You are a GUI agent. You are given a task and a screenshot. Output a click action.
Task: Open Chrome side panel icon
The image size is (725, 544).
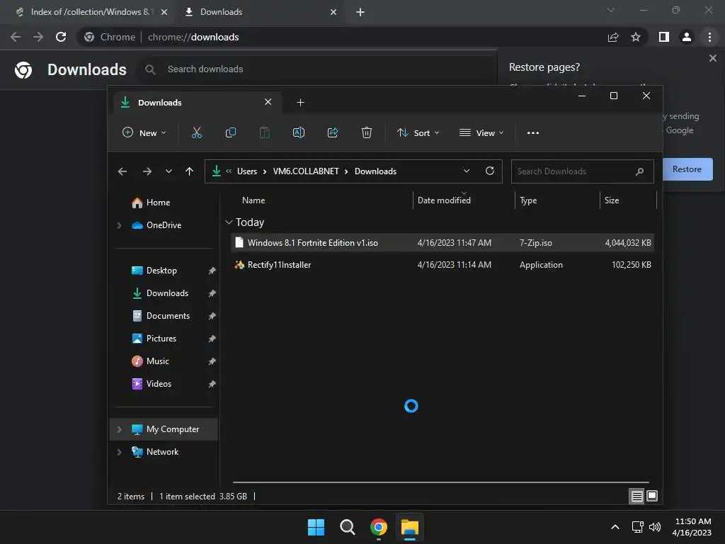664,37
